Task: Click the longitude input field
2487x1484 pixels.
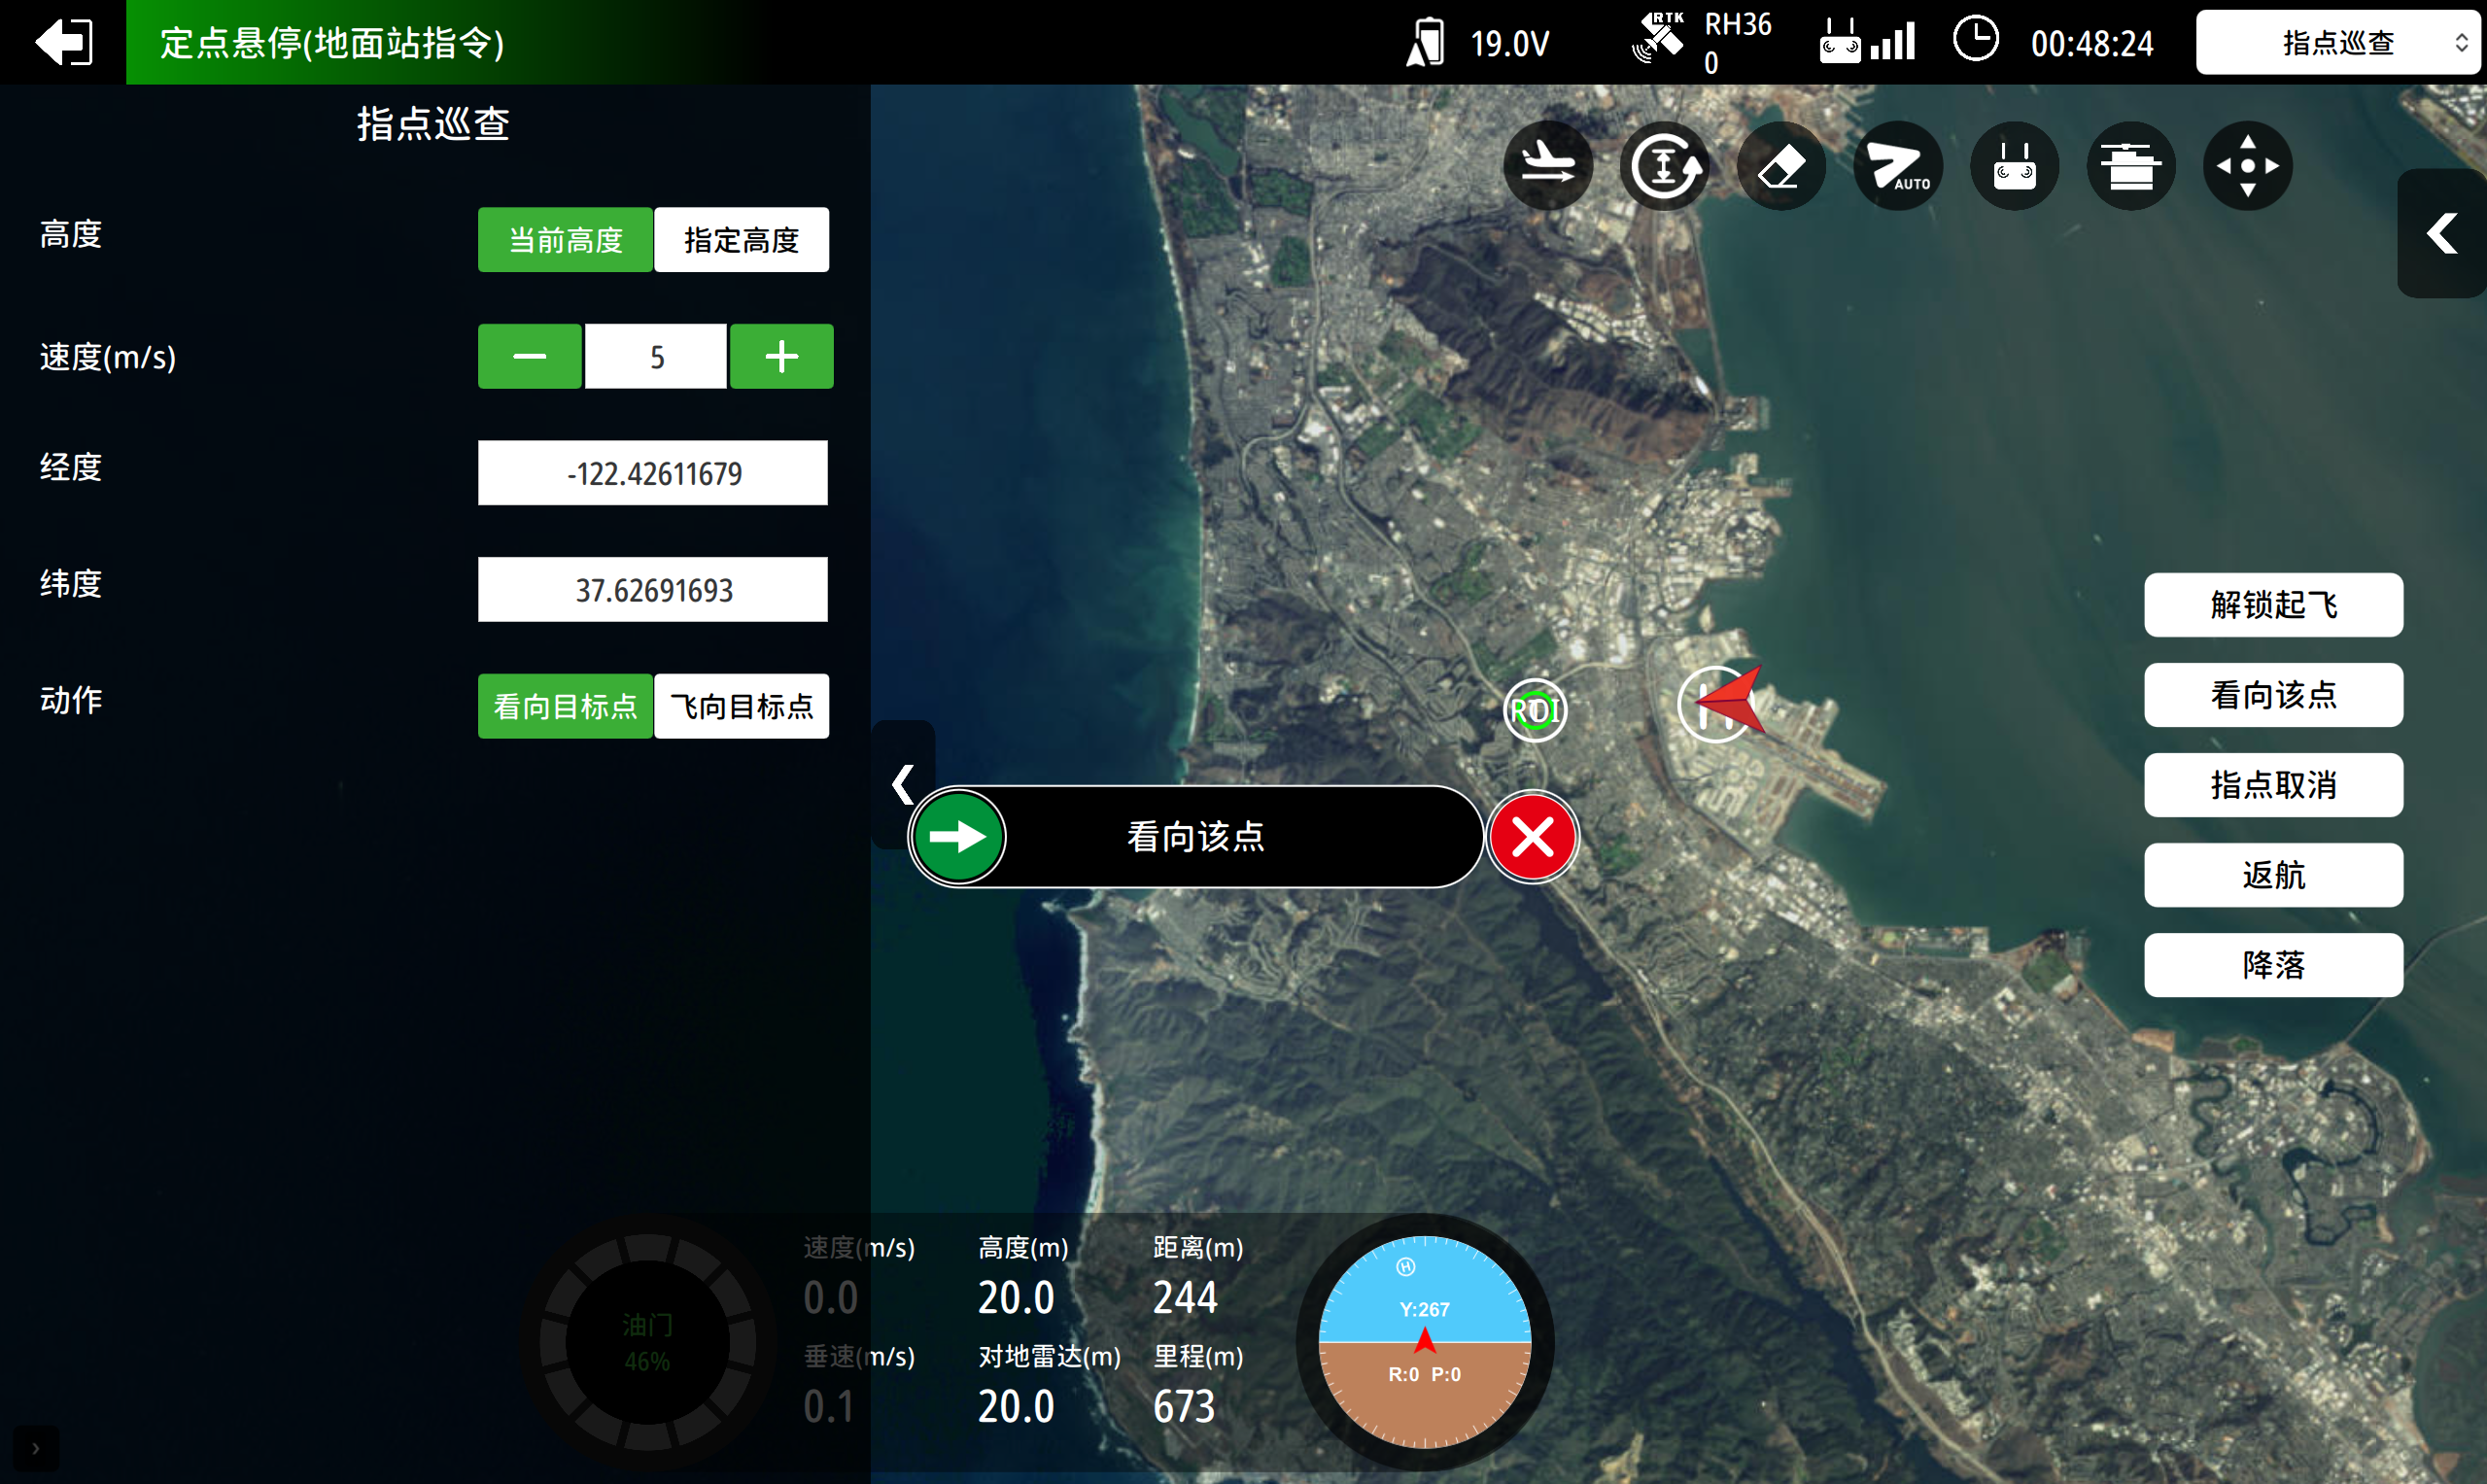Action: (653, 473)
